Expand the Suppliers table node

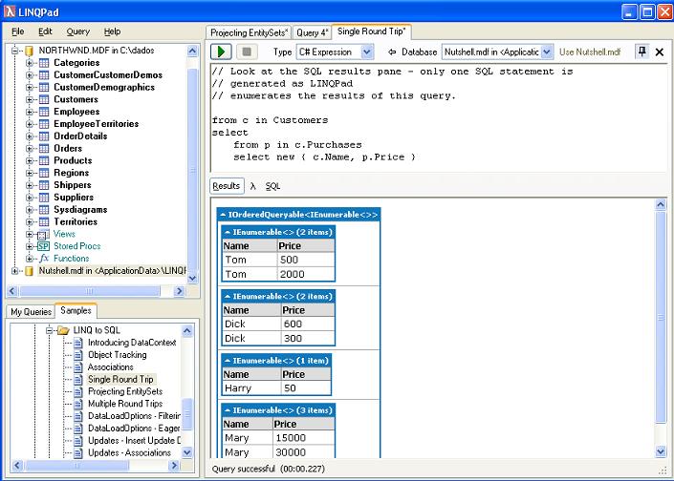point(29,198)
